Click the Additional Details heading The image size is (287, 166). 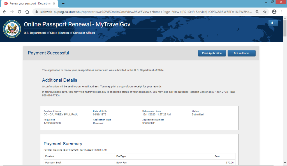point(60,80)
